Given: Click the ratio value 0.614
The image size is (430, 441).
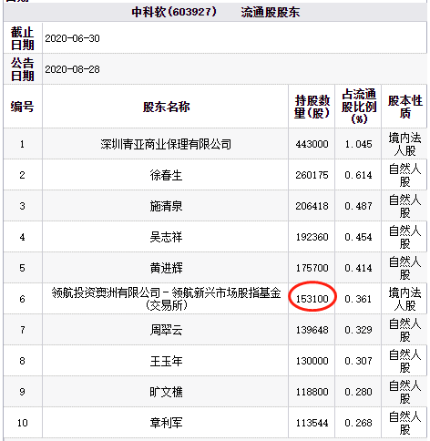Looking at the screenshot, I should click(x=359, y=175).
